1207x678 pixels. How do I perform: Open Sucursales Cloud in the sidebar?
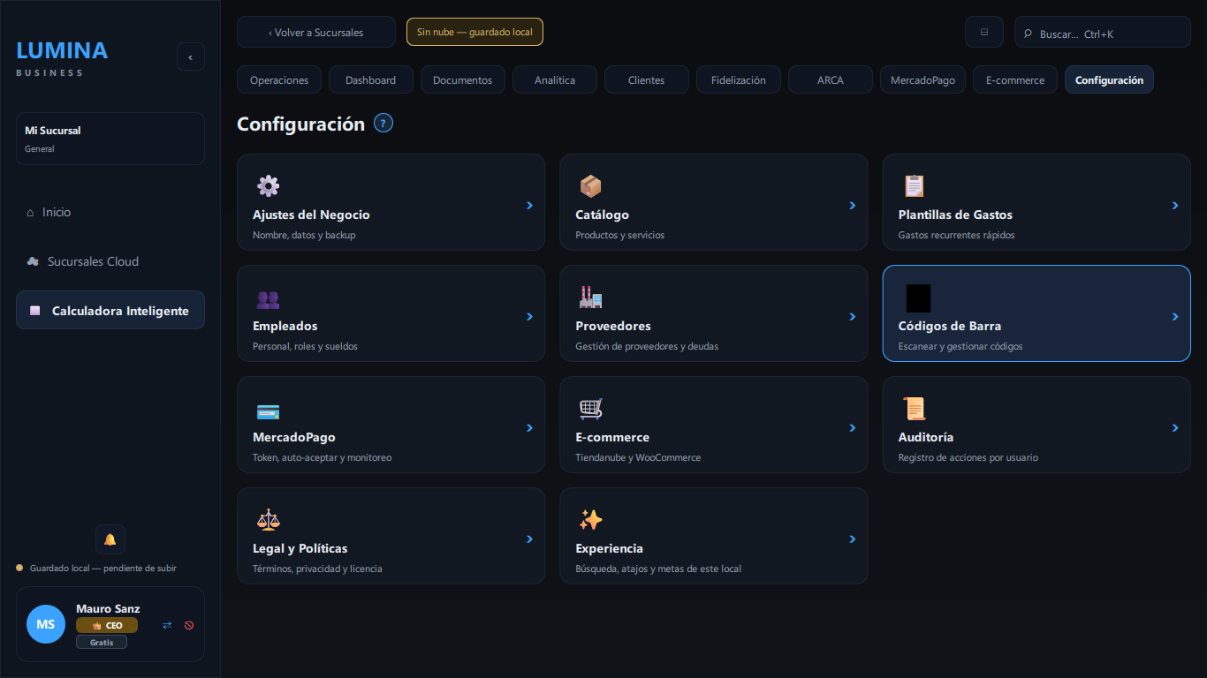pos(110,261)
